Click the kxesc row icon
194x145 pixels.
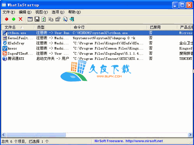pos(5,48)
